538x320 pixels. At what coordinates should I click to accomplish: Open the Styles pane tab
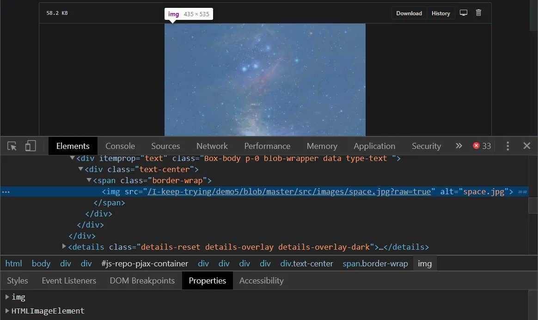coord(18,281)
